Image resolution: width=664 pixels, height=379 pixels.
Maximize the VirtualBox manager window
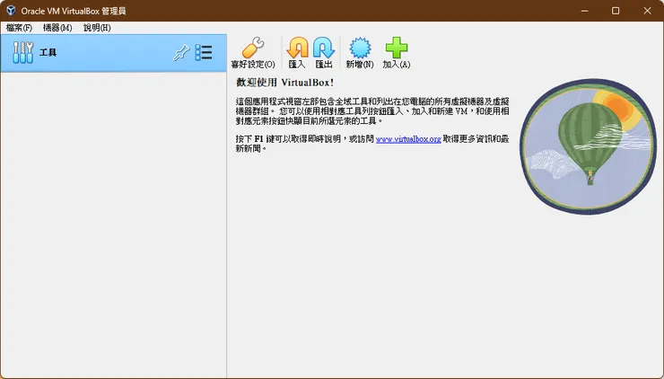[616, 11]
